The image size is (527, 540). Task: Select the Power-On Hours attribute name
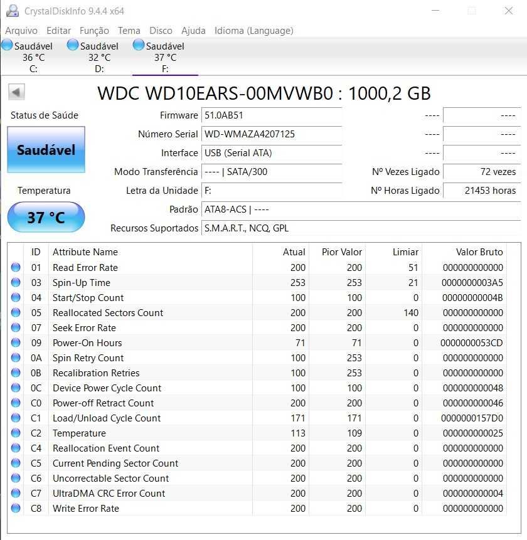[x=87, y=343]
